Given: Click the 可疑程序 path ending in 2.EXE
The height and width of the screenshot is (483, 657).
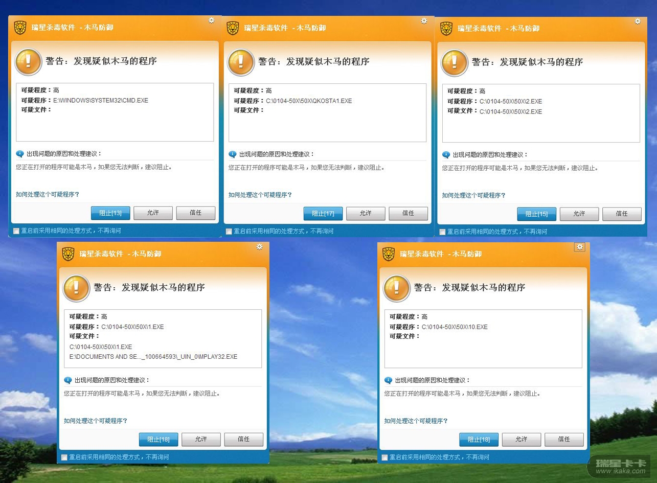Looking at the screenshot, I should [511, 101].
